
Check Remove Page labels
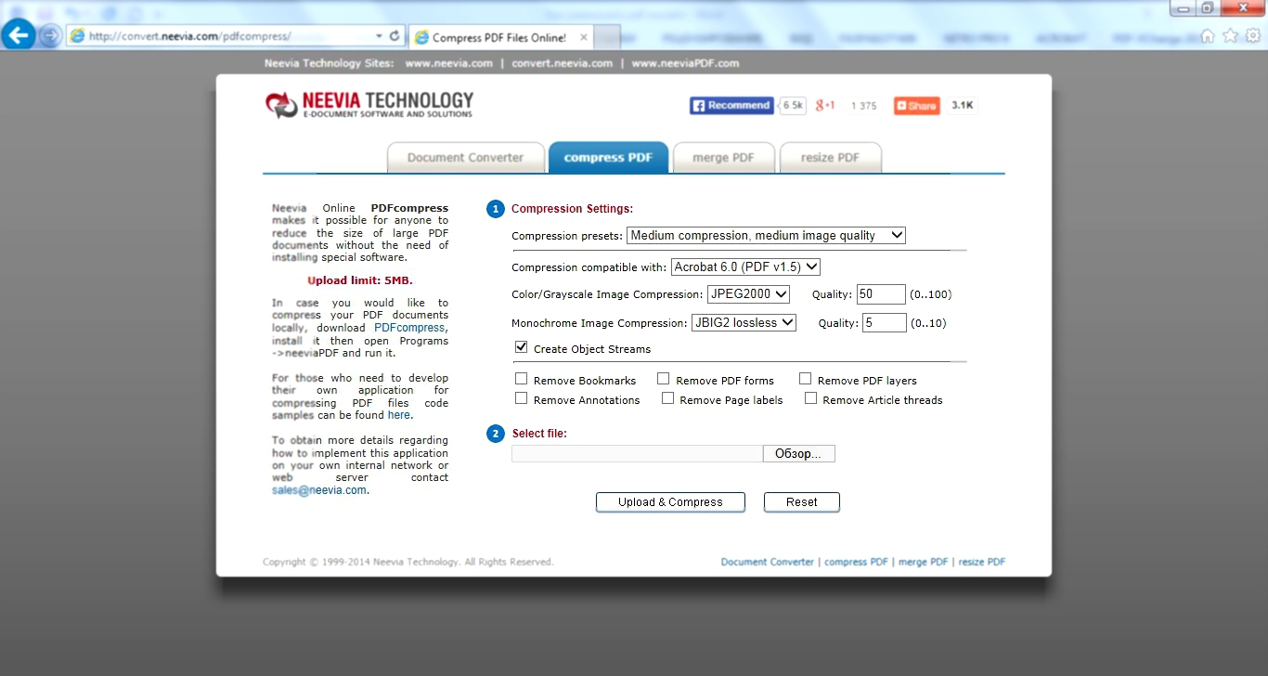(x=668, y=398)
